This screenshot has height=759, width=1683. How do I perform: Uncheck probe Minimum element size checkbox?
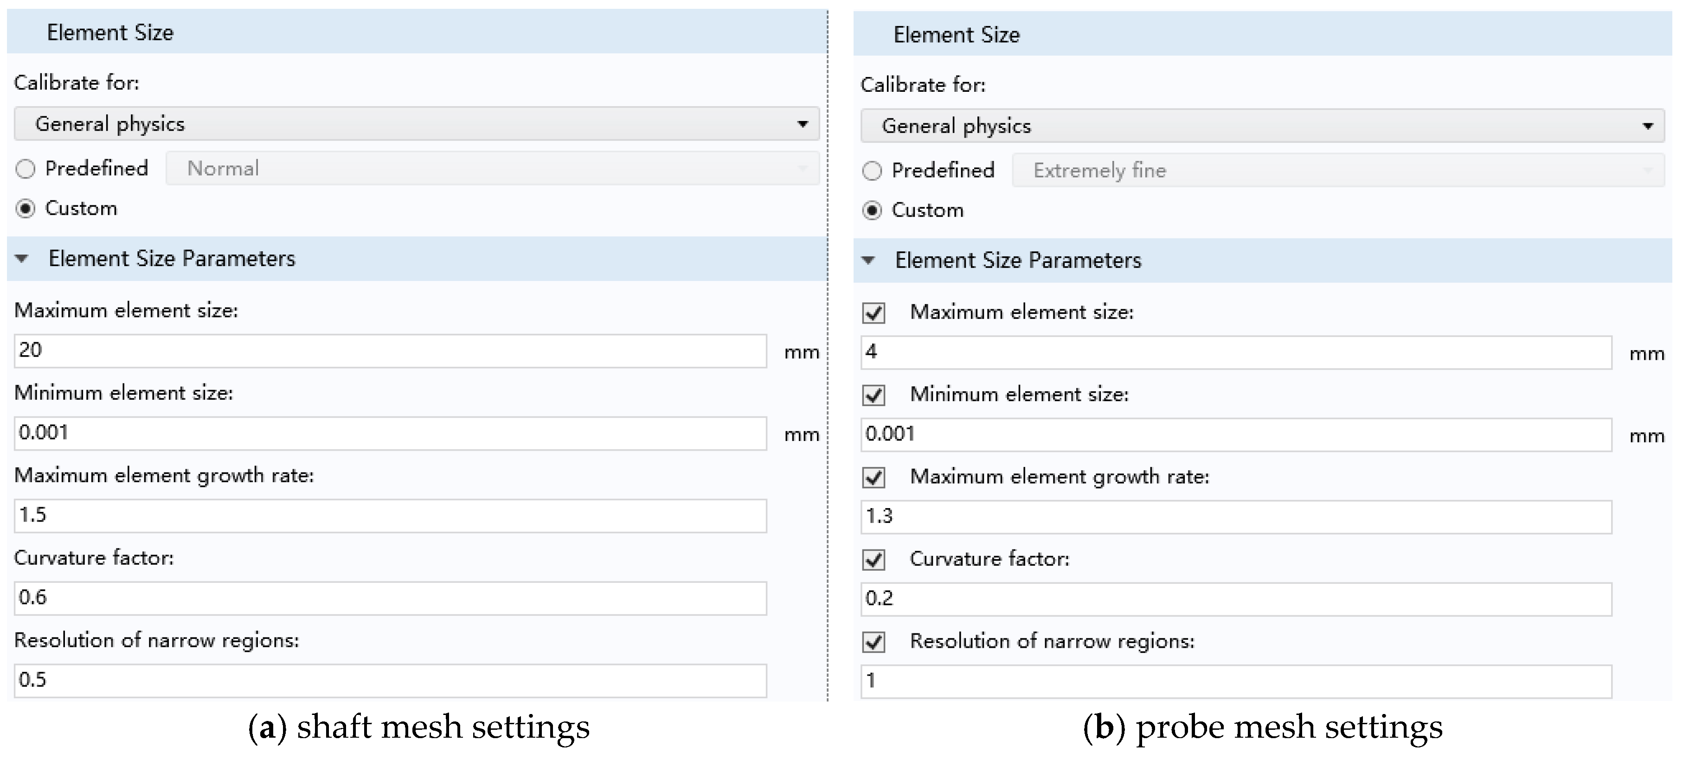tap(874, 395)
